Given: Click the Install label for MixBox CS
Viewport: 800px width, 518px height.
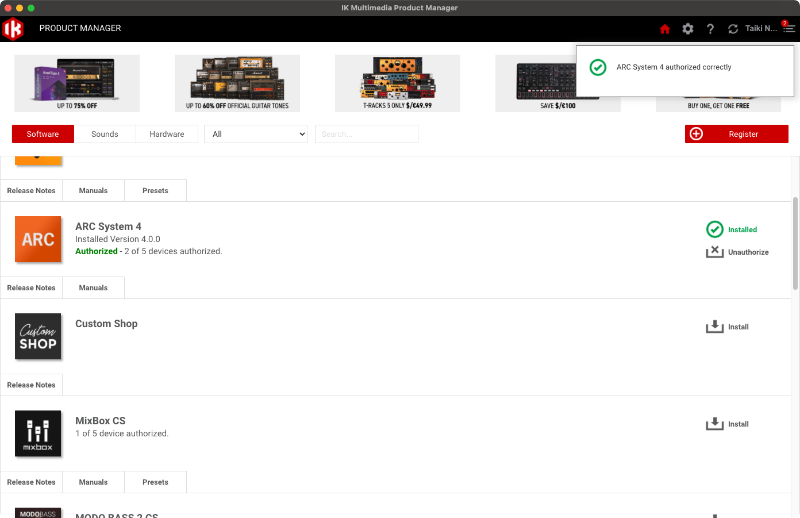Looking at the screenshot, I should coord(739,424).
